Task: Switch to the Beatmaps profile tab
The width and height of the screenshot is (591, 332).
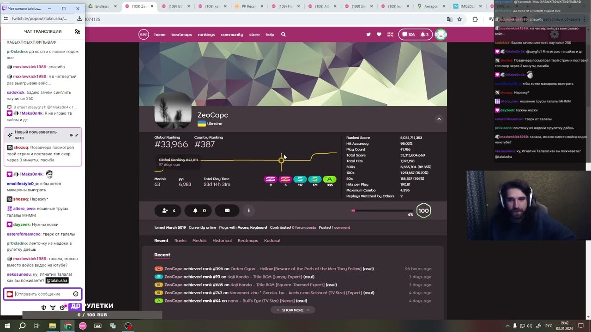Action: [x=248, y=240]
